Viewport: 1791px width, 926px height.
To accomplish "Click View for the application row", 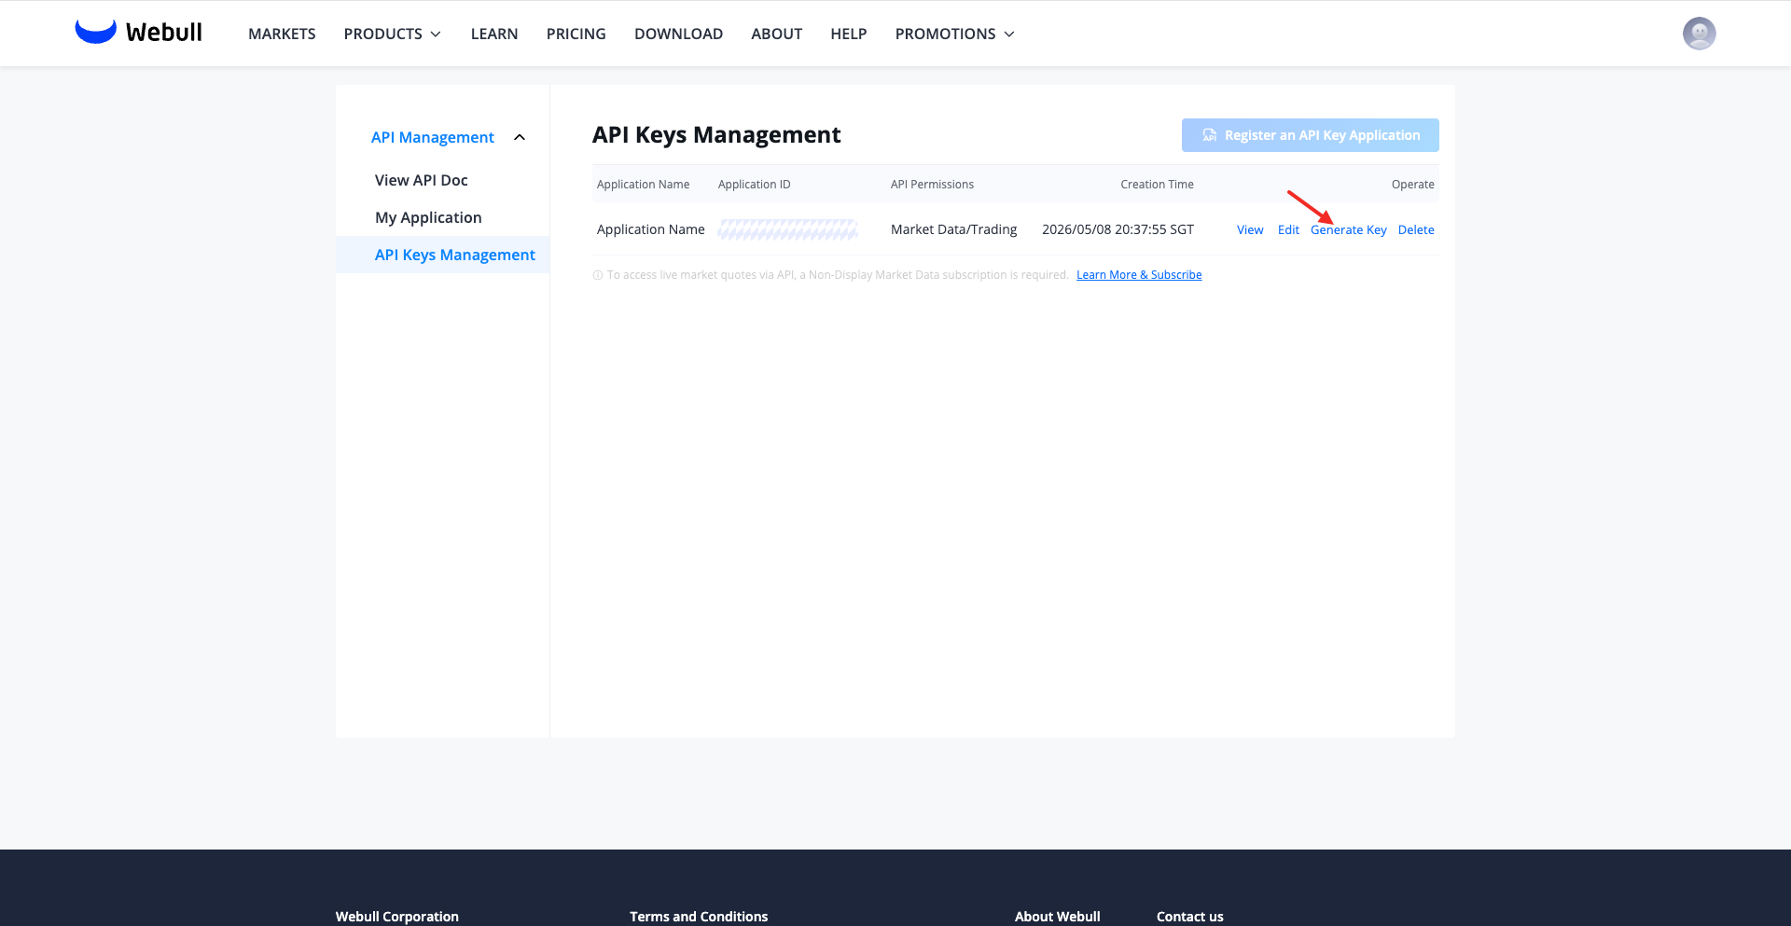I will coord(1250,230).
